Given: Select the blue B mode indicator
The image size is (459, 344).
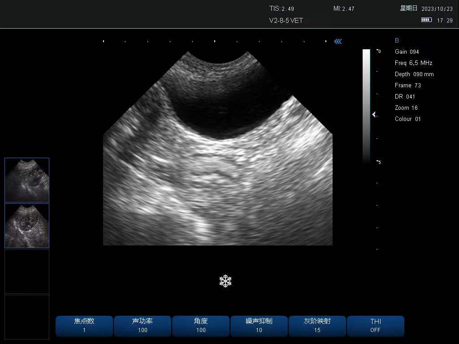Looking at the screenshot, I should (397, 40).
